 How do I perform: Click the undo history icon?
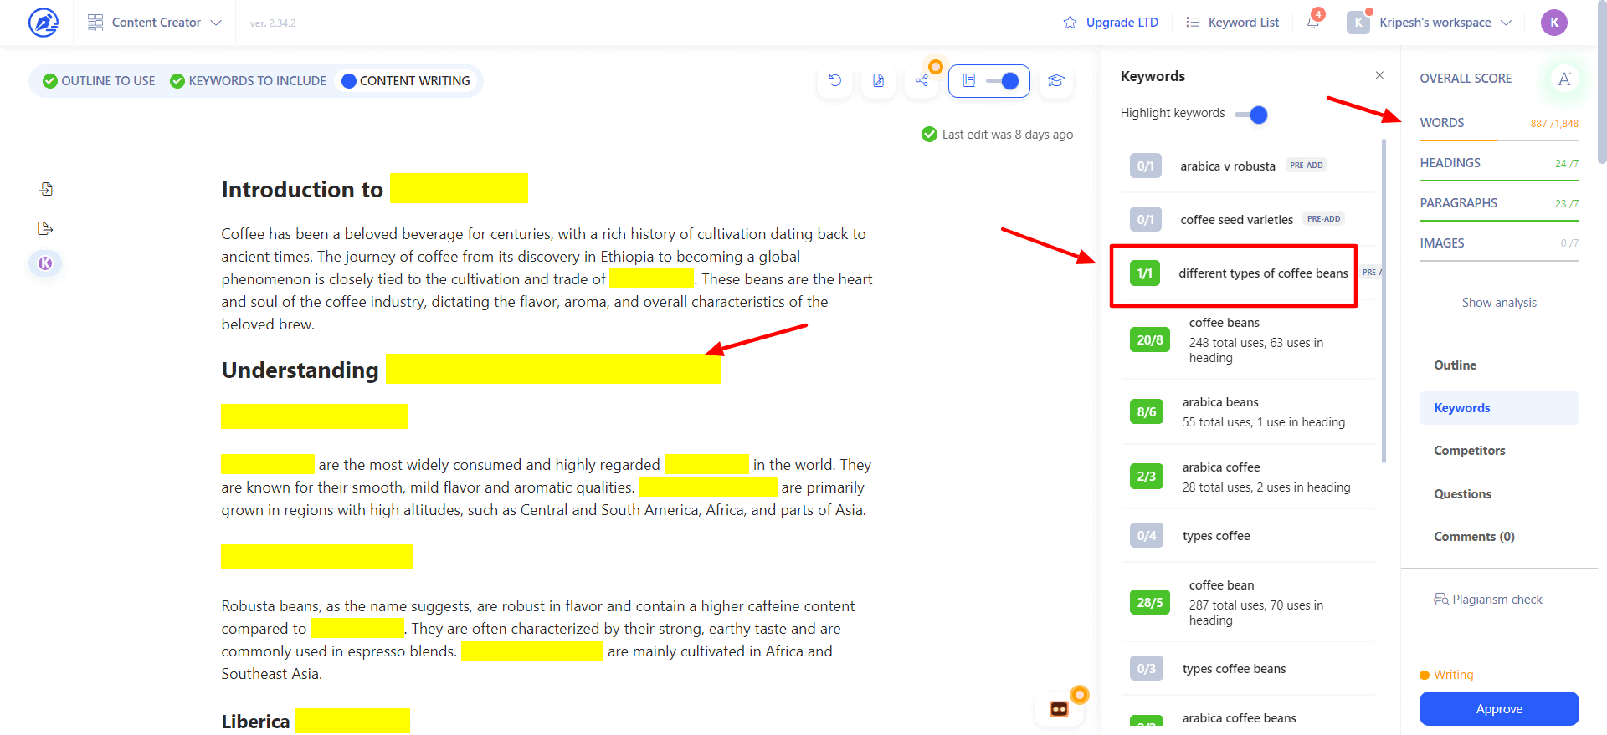coord(834,81)
